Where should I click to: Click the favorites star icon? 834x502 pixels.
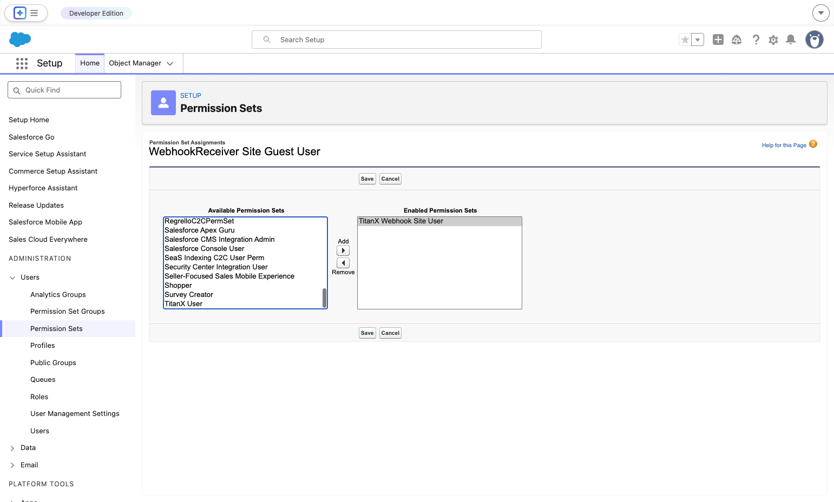point(685,39)
